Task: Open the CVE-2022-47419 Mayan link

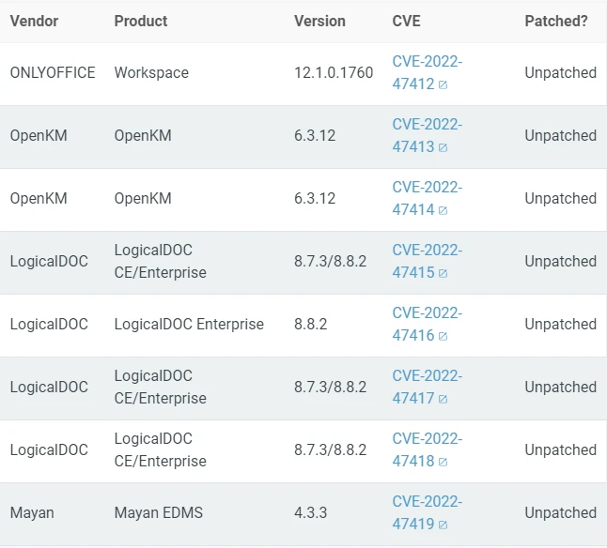Action: (427, 512)
